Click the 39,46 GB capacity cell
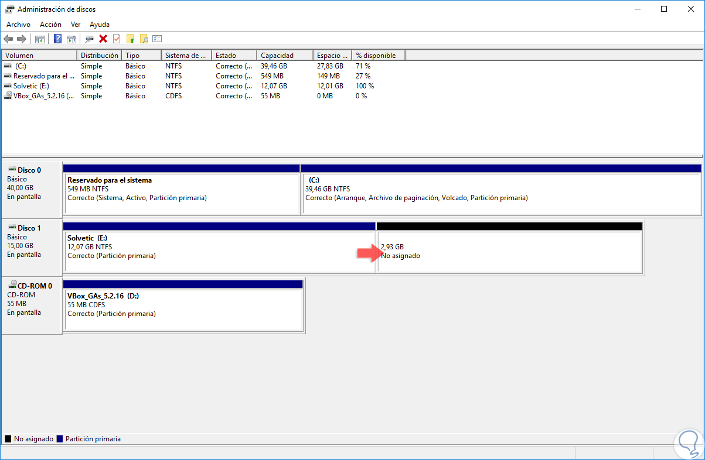705x460 pixels. [x=274, y=66]
